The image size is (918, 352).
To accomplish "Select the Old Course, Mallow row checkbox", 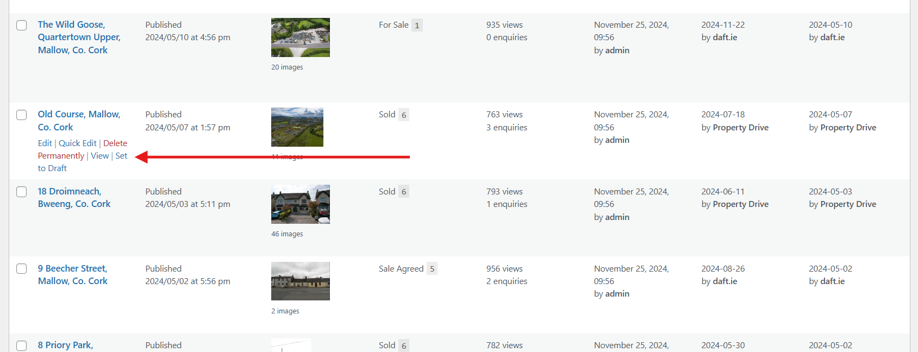I will (x=22, y=115).
